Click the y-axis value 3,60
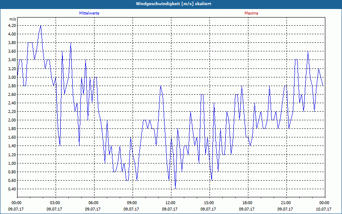This screenshot has width=342, height=214. point(12,51)
